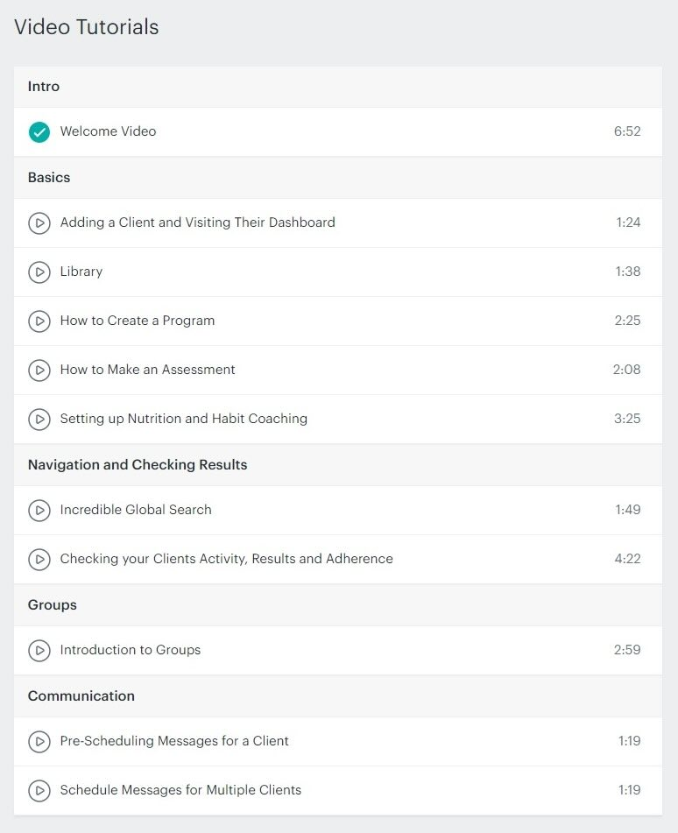Click the Communication section header

point(81,696)
